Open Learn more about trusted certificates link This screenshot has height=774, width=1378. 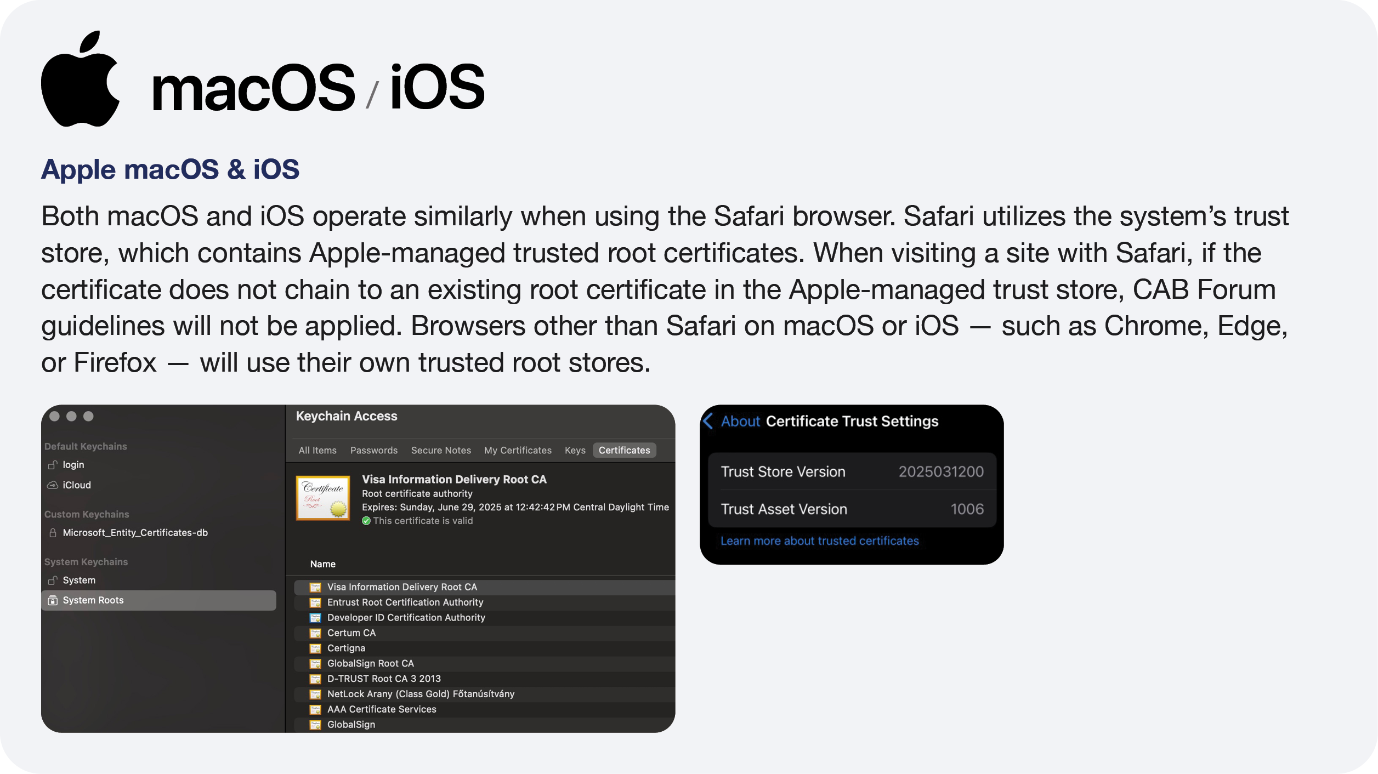tap(819, 541)
